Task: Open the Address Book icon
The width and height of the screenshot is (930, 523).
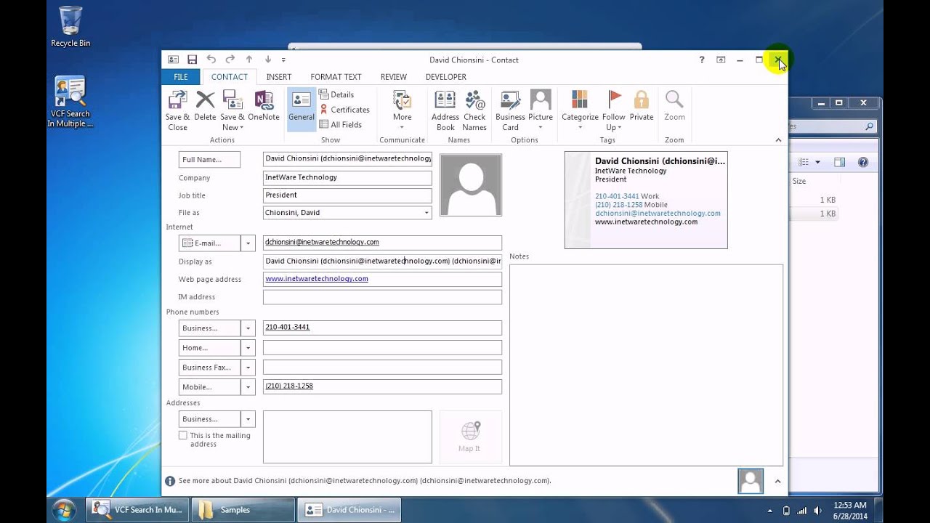Action: click(x=445, y=110)
